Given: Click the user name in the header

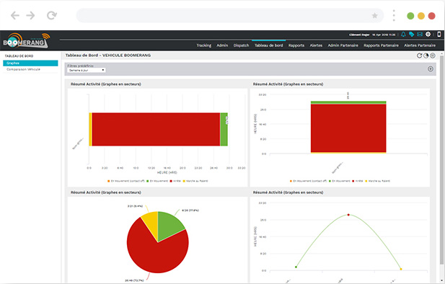Looking at the screenshot, I should tap(359, 35).
